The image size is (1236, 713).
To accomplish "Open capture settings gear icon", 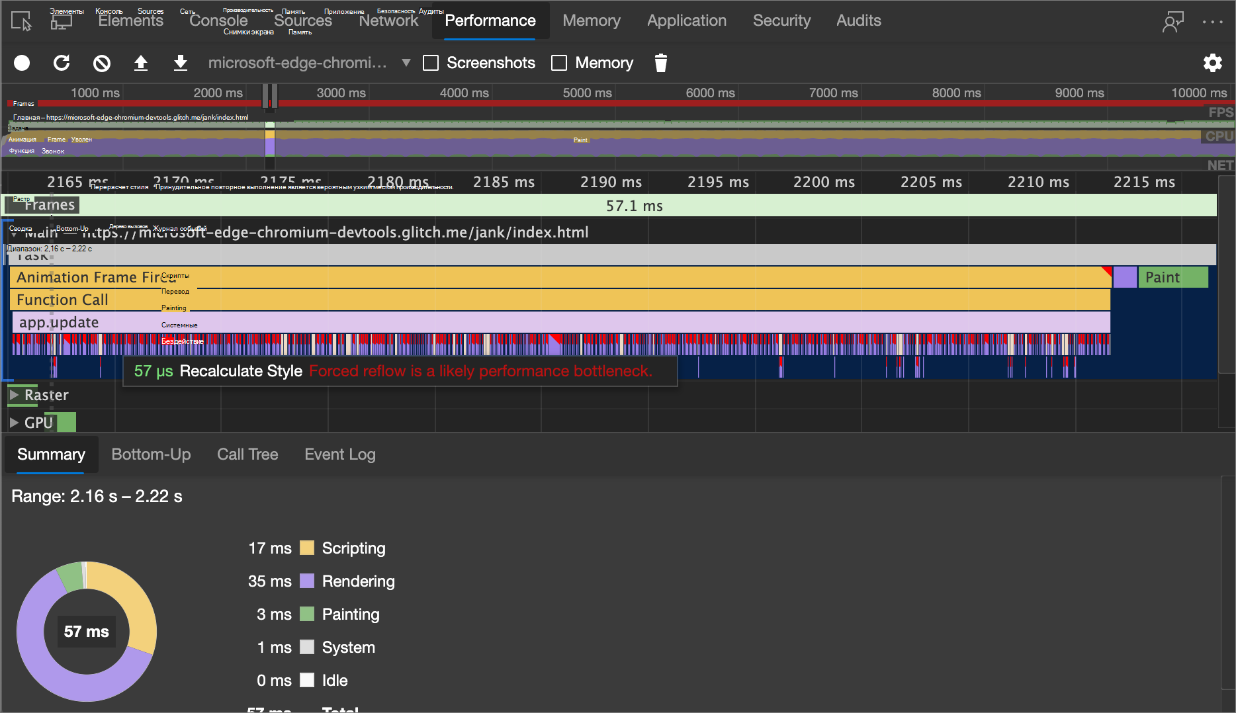I will [x=1212, y=63].
